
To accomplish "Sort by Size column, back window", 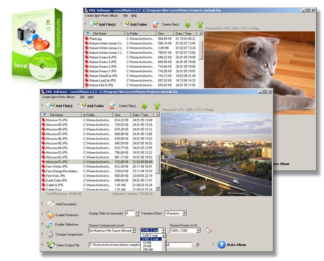I will pyautogui.click(x=165, y=34).
